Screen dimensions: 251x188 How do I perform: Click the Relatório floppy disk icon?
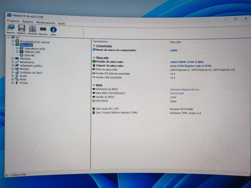pos(22,30)
